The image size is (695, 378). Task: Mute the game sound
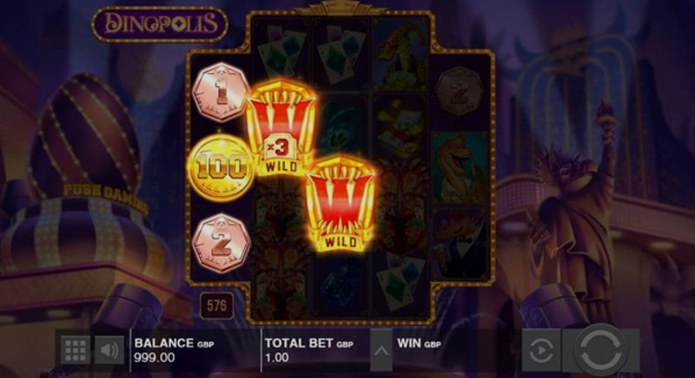pyautogui.click(x=109, y=350)
